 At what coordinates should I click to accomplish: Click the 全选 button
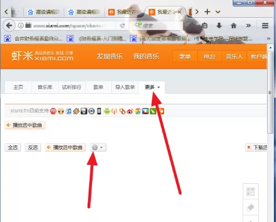coord(13,148)
